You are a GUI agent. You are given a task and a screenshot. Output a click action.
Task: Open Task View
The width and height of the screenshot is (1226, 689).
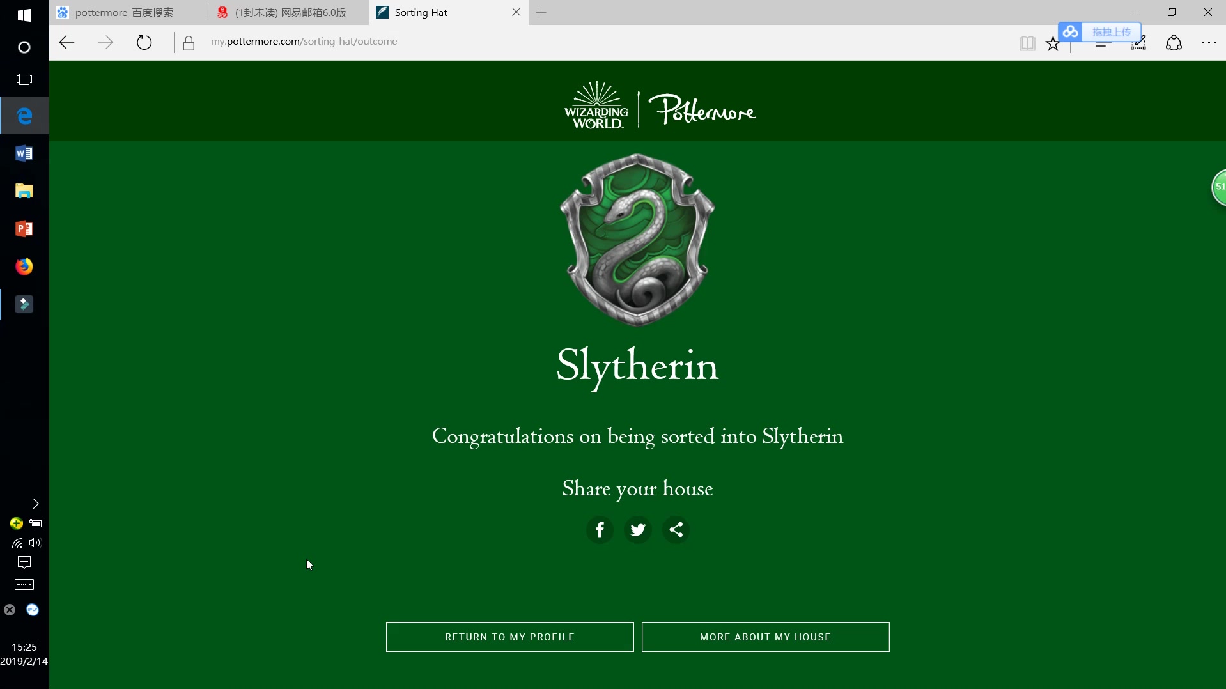pos(24,79)
